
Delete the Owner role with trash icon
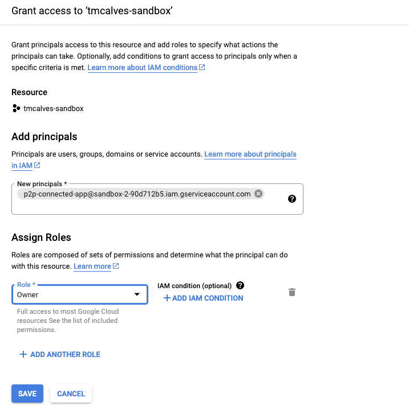[x=292, y=292]
